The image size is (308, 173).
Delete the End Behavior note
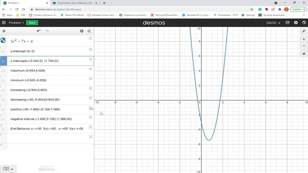(90, 127)
